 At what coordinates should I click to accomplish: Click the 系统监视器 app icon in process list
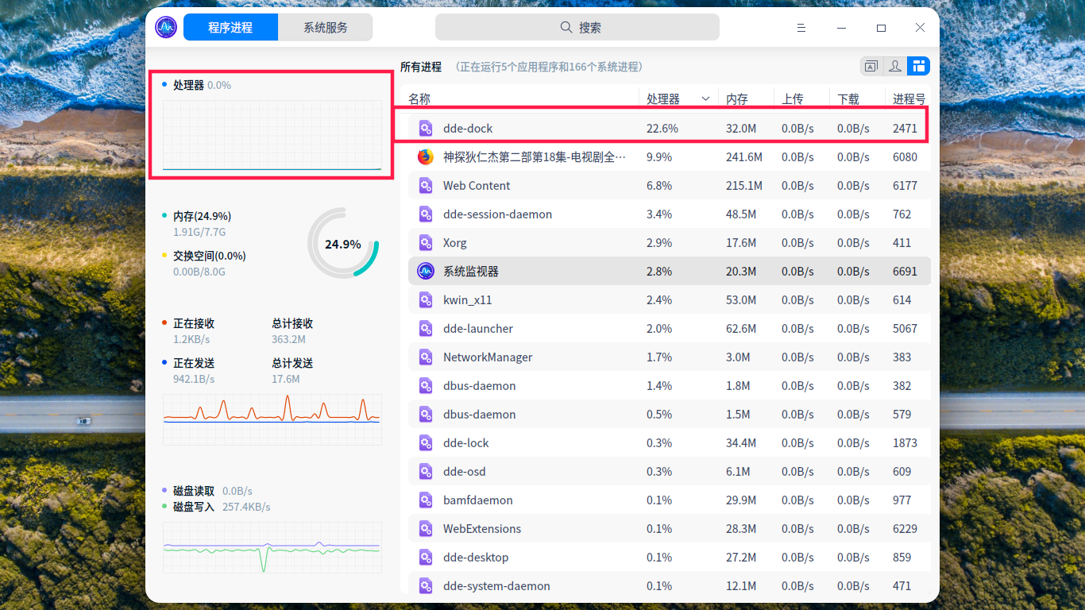[424, 271]
